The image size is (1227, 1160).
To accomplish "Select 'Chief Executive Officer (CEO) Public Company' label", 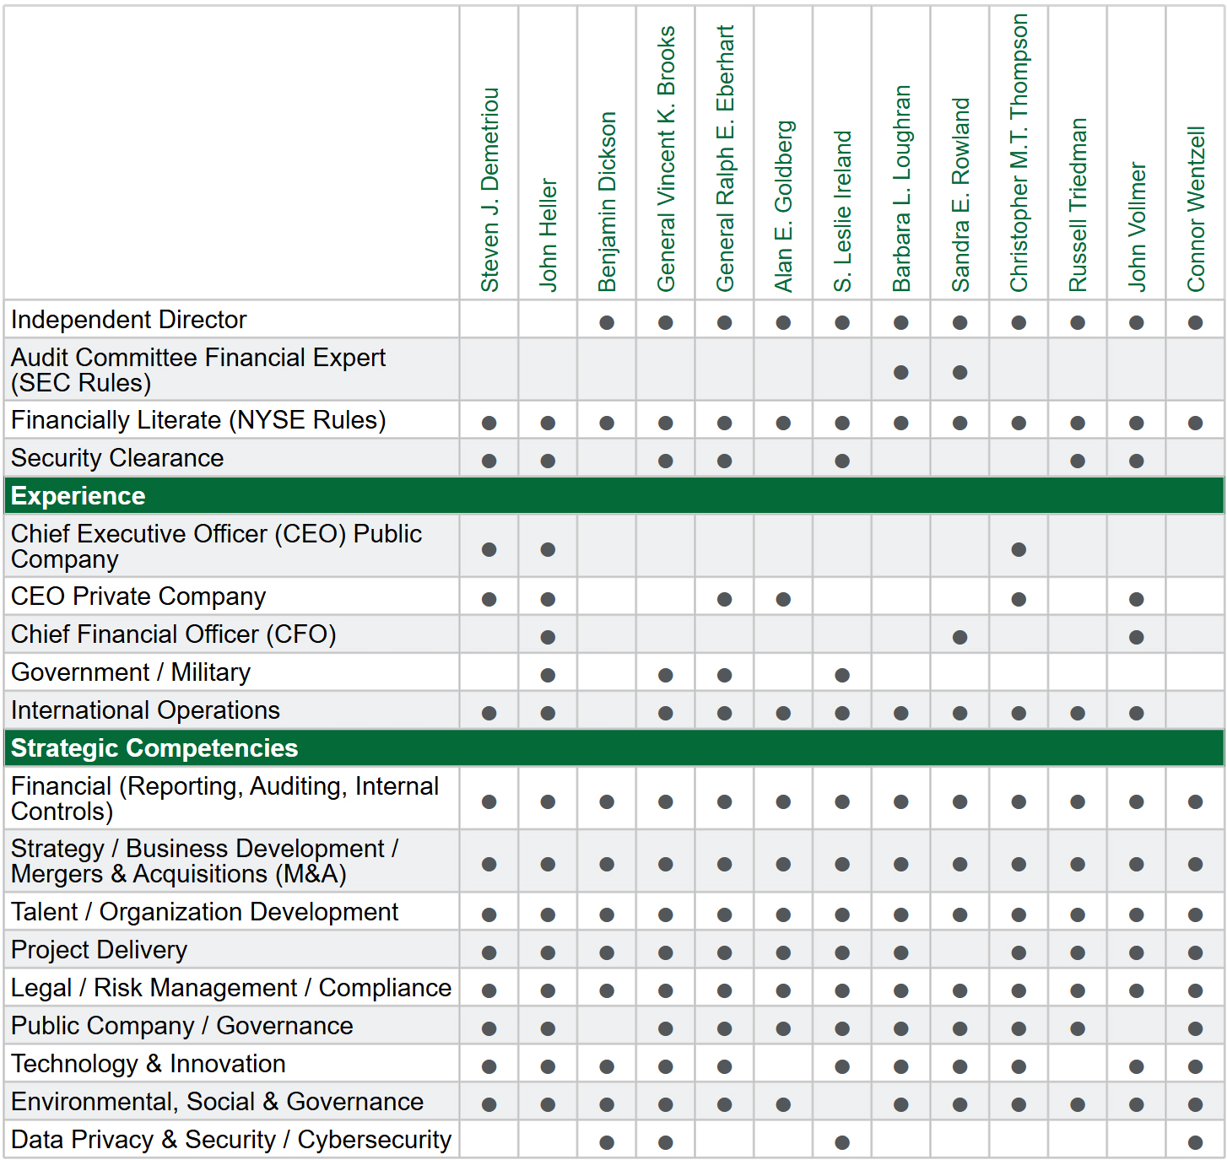I will pos(216,547).
